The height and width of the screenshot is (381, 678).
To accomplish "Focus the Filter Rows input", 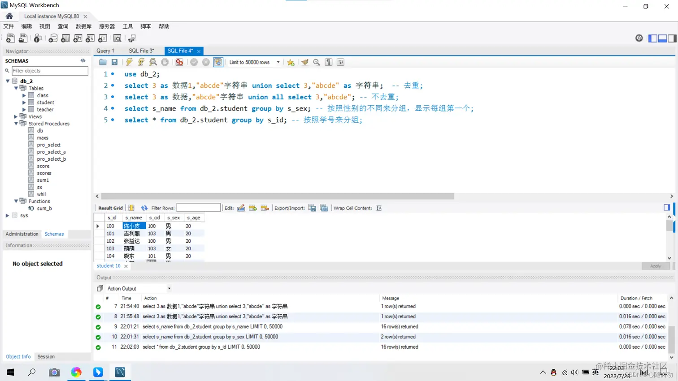I will (x=199, y=208).
